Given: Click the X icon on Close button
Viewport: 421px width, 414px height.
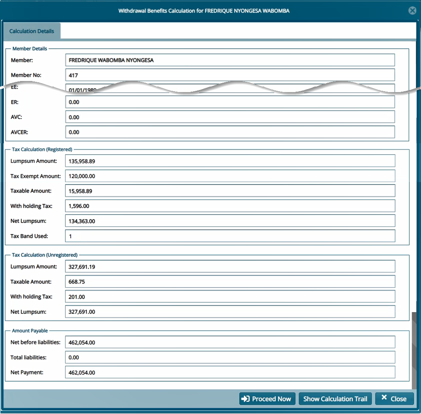Looking at the screenshot, I should coord(384,397).
